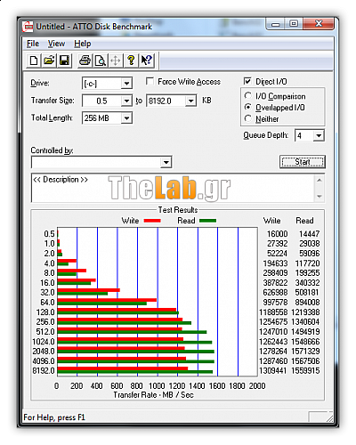Click the write value 16000
356x445 pixels.
(x=278, y=234)
